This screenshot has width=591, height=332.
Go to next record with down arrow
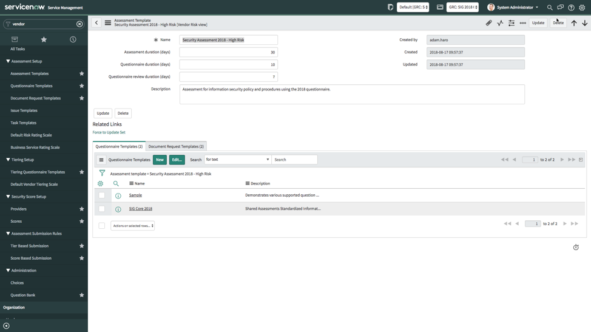tap(584, 23)
